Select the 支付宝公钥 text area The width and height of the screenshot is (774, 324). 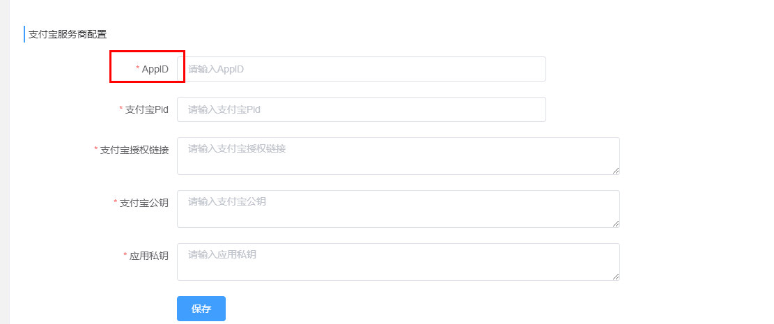pos(398,208)
